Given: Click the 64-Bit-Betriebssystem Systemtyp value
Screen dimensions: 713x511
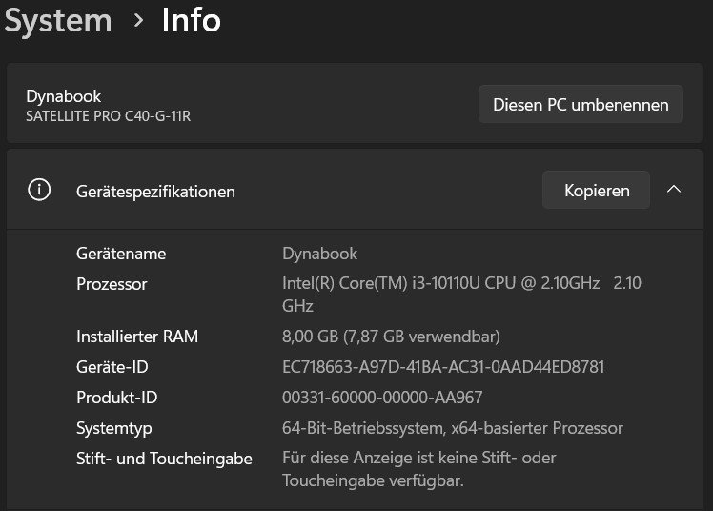Looking at the screenshot, I should pos(453,428).
